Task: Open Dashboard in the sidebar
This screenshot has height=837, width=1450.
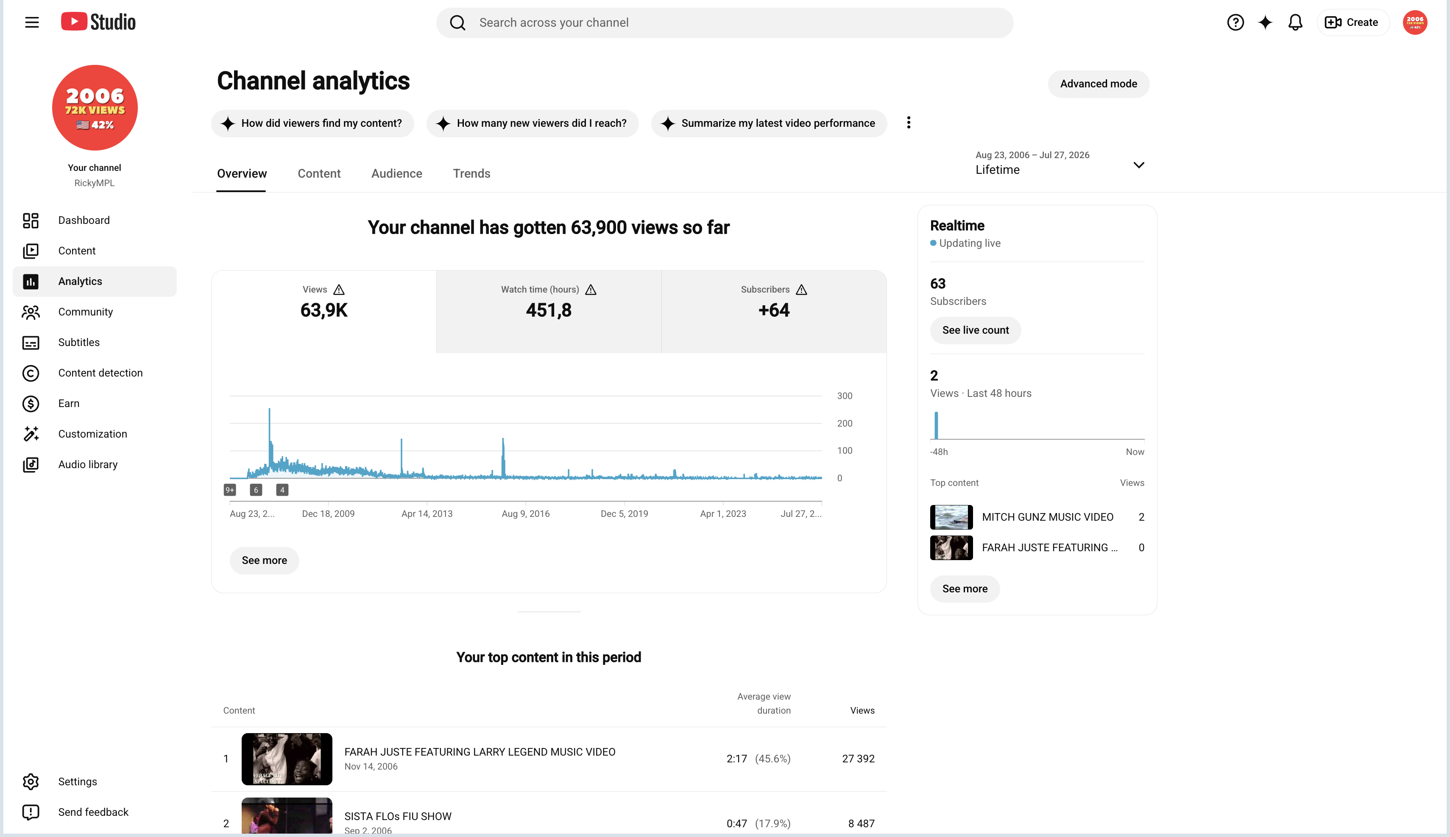Action: tap(95, 220)
